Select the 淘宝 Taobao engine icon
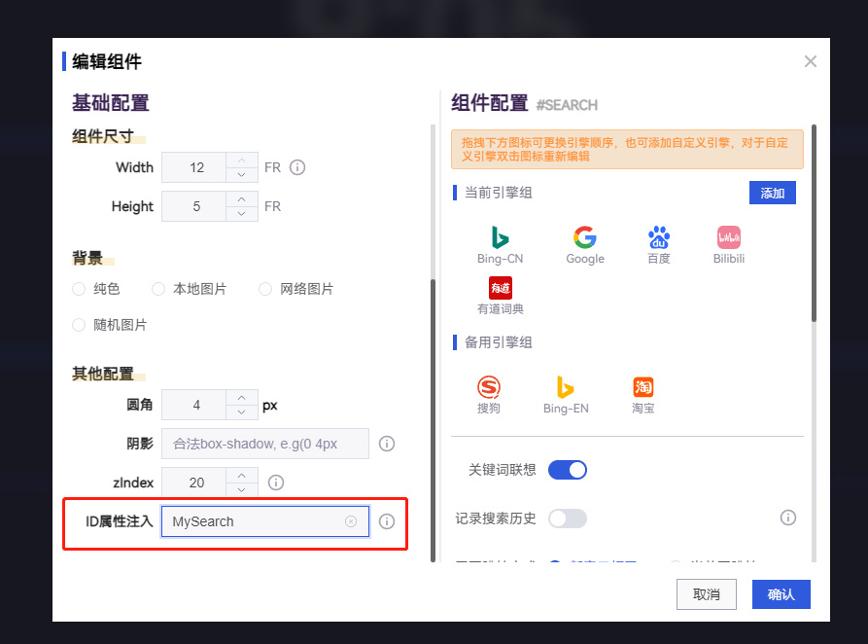868x644 pixels. coord(642,387)
